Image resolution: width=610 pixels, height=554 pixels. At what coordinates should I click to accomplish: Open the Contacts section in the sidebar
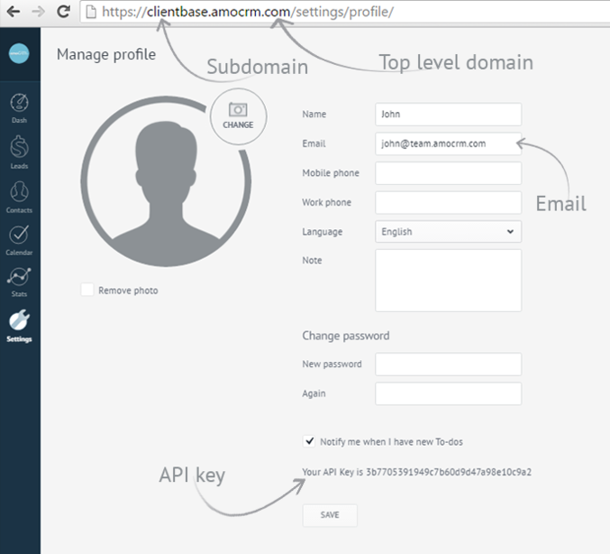click(x=19, y=197)
